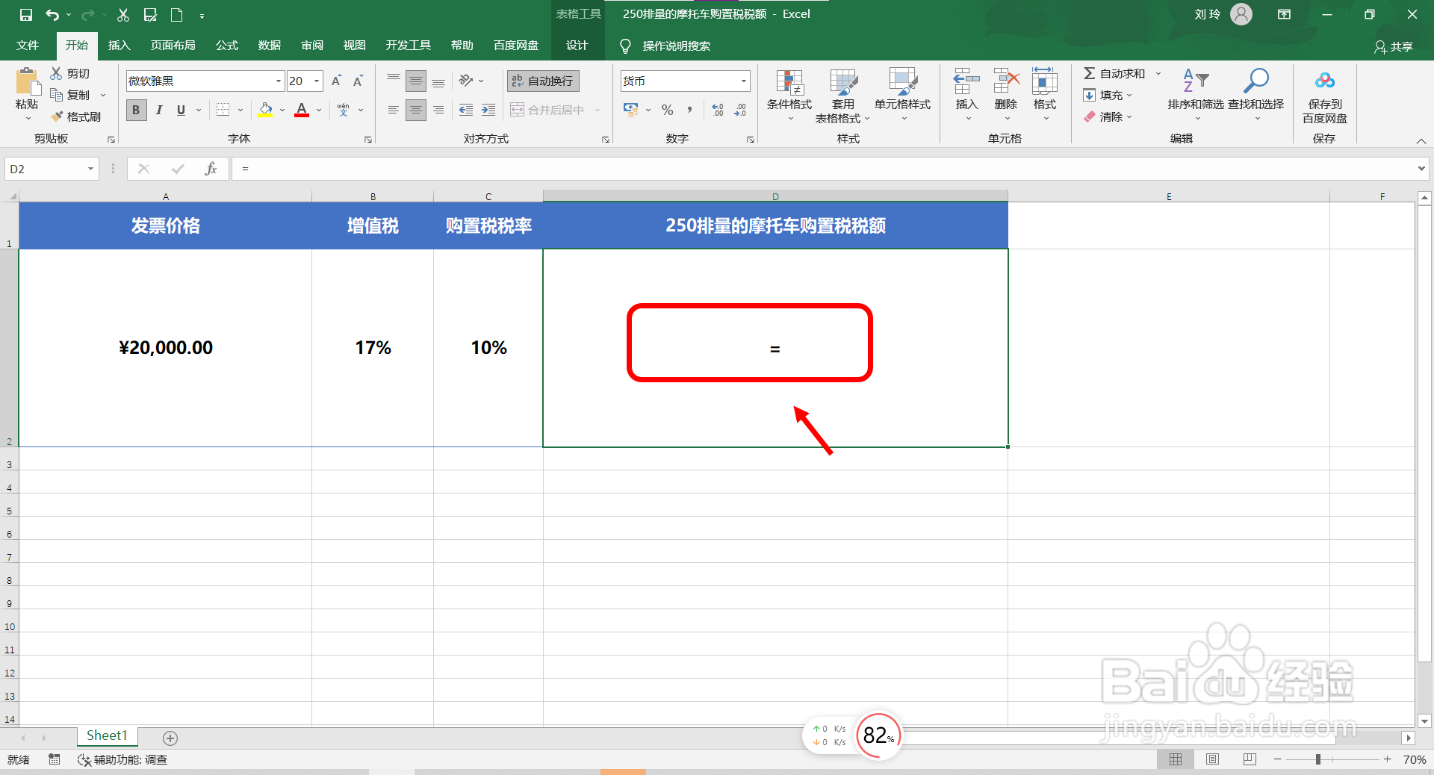Image resolution: width=1434 pixels, height=775 pixels.
Task: Open font color dropdown arrow
Action: tap(319, 110)
